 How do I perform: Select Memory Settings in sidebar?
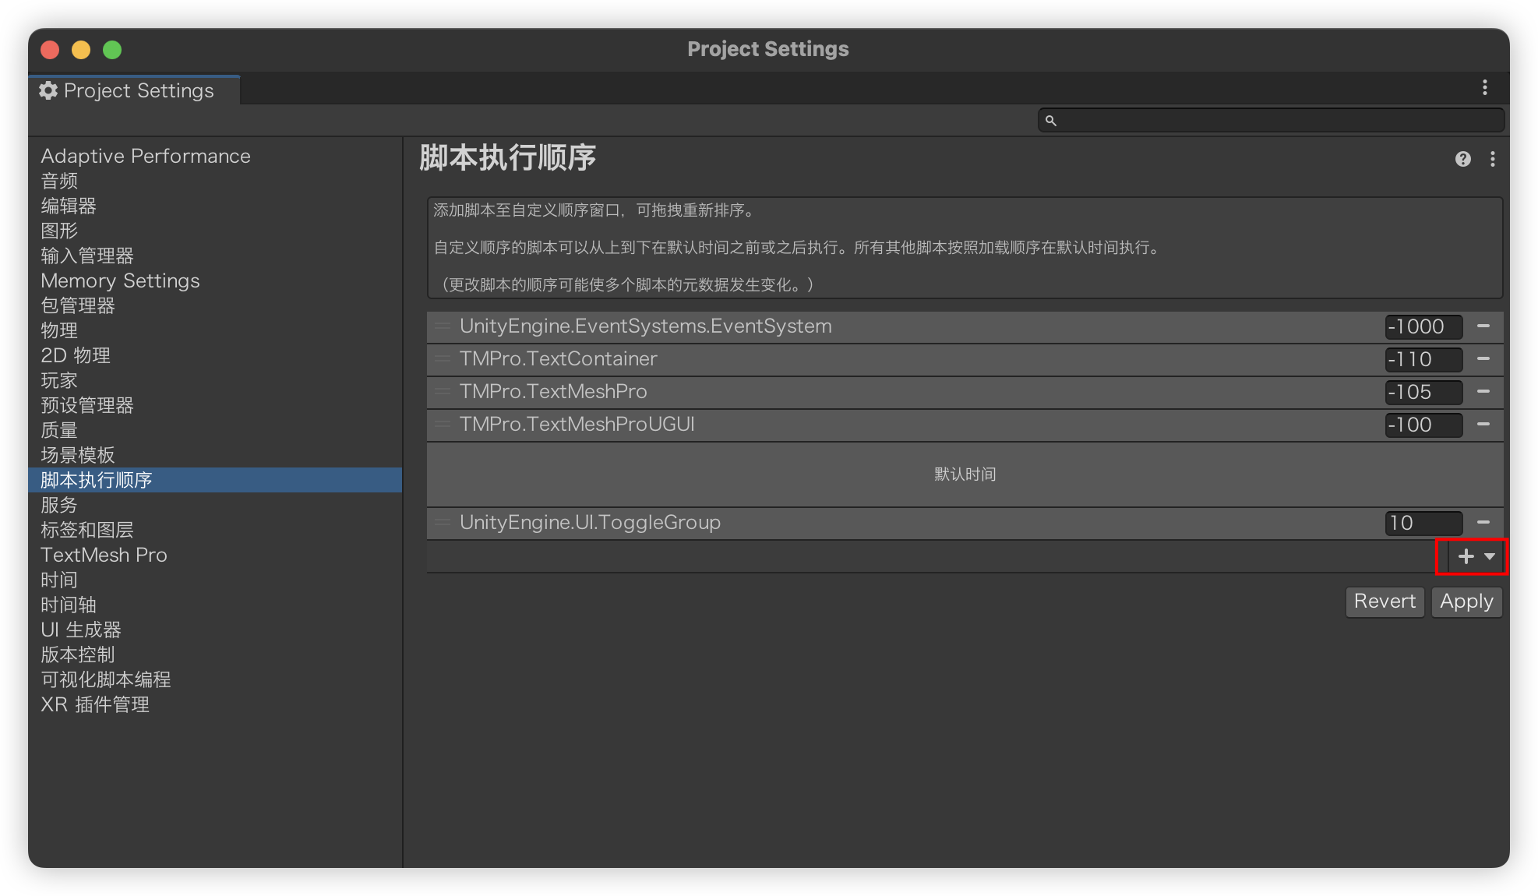click(x=120, y=280)
